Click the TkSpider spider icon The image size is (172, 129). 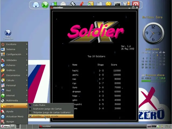tap(30, 112)
